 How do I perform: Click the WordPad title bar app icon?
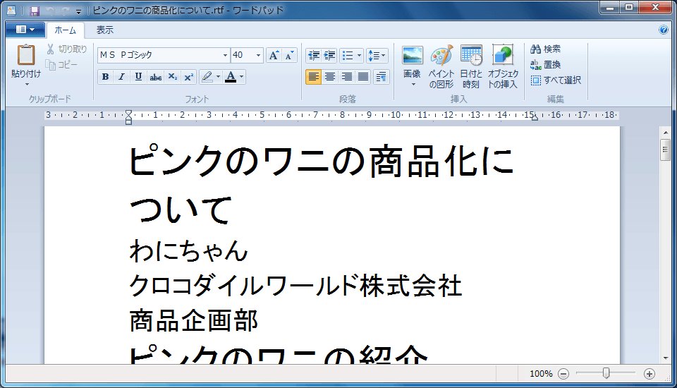point(11,10)
